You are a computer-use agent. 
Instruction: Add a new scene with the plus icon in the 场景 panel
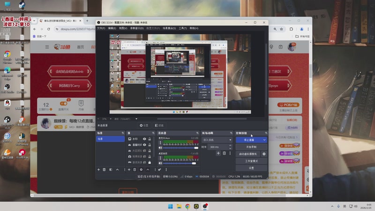[x=98, y=170]
